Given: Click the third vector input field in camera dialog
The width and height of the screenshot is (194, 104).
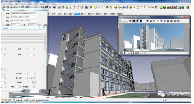Looking at the screenshot, I should click(24, 21).
